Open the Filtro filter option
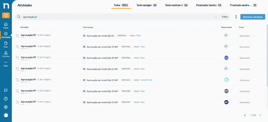The width and height of the screenshot is (268, 122). (x=225, y=17)
